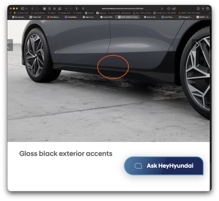Open the iCloud tabs cloud icon
This screenshot has height=201, width=219.
(169, 9)
